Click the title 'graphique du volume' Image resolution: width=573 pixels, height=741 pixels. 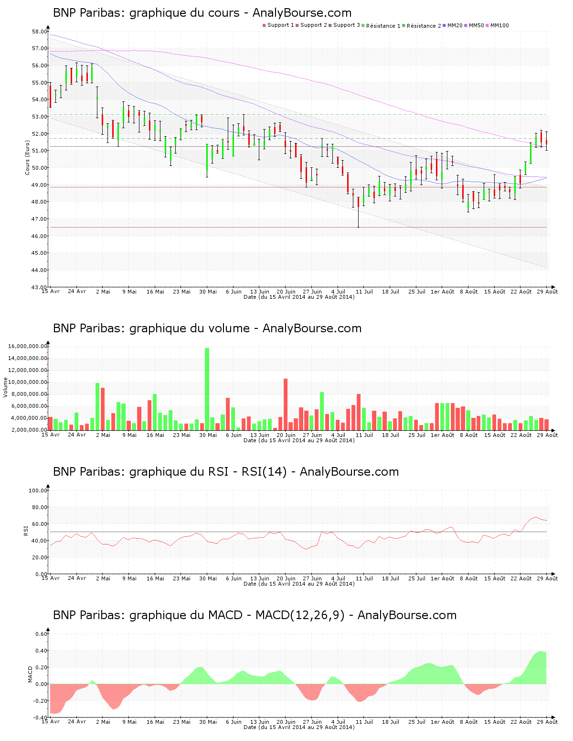click(190, 328)
